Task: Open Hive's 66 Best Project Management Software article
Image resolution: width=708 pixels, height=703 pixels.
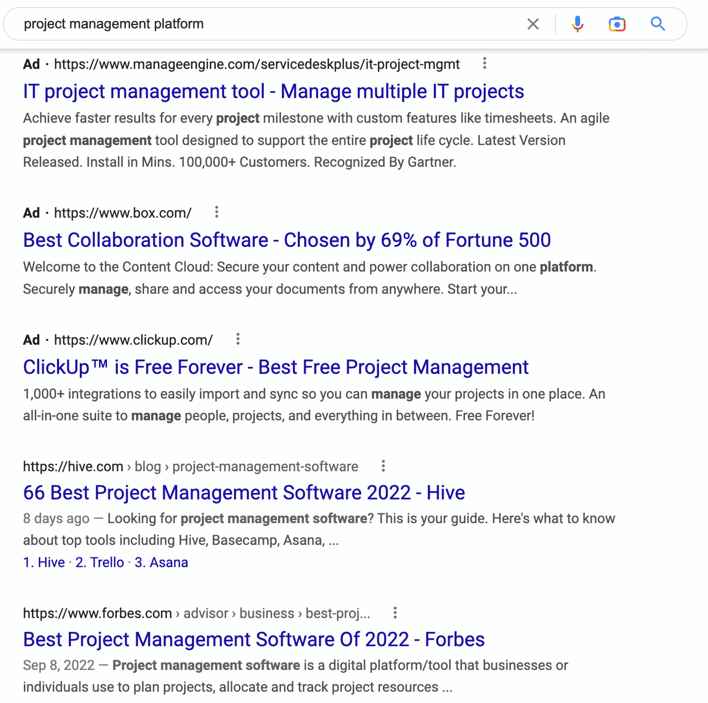Action: pos(244,492)
